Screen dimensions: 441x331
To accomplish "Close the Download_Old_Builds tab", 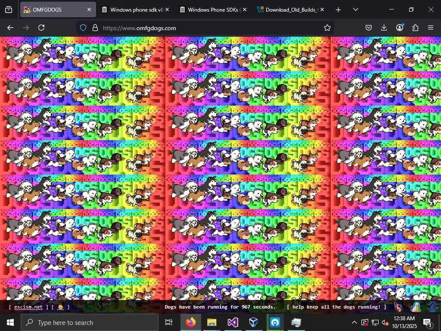I will click(x=322, y=9).
